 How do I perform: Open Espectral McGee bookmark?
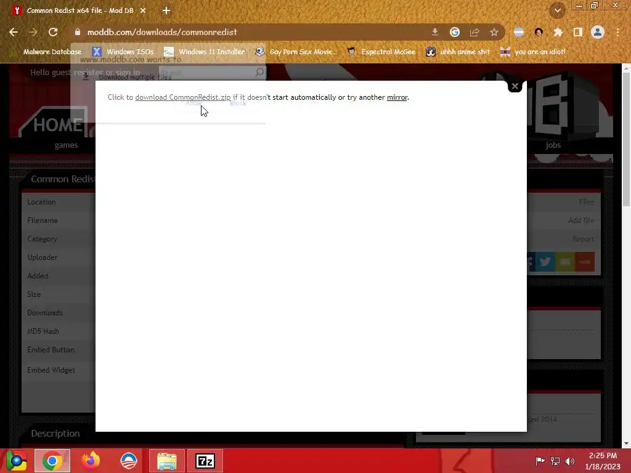(x=381, y=52)
